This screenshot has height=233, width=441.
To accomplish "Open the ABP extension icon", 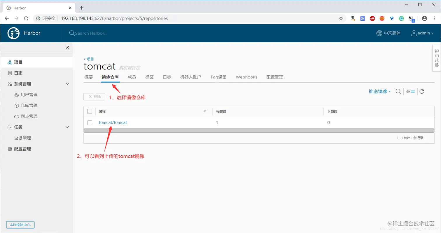I will (x=372, y=18).
